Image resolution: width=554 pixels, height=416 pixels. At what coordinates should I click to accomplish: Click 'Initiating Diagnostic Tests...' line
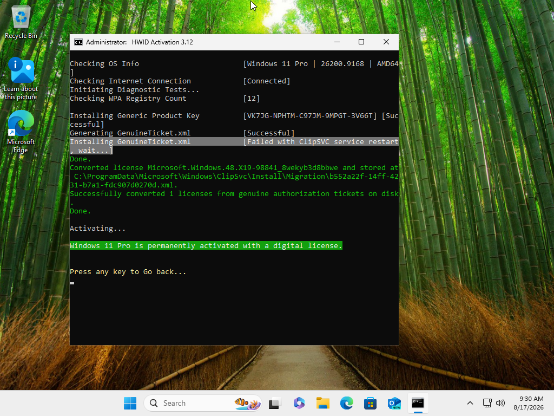[134, 90]
